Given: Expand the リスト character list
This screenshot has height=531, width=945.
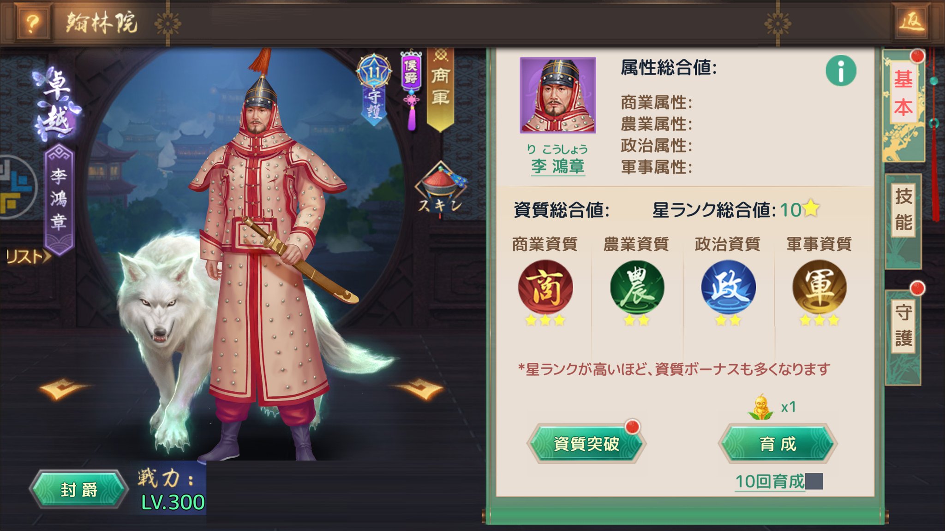Looking at the screenshot, I should point(28,257).
